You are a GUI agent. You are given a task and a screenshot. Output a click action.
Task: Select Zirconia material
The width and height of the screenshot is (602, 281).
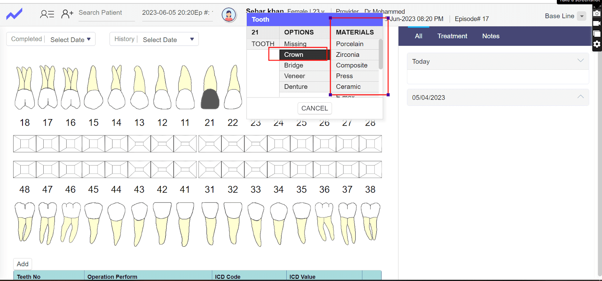click(355, 55)
